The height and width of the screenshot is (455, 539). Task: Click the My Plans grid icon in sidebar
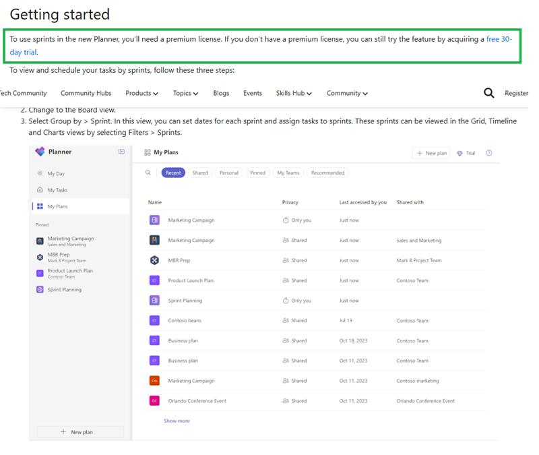click(40, 206)
